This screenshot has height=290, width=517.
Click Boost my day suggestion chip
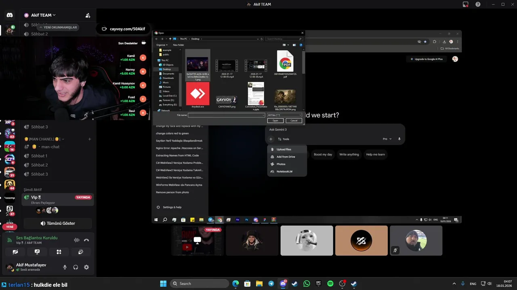(x=323, y=154)
